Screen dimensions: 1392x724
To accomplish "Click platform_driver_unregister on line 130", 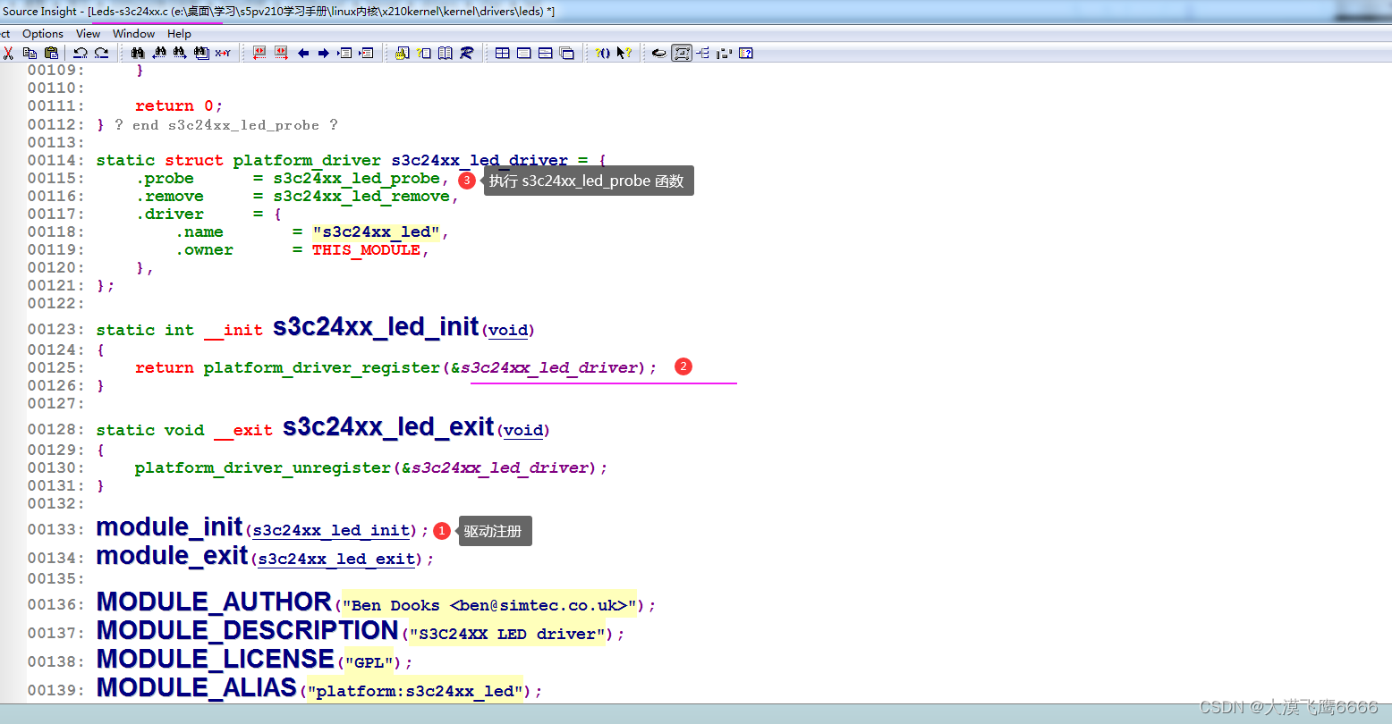I will (x=263, y=467).
